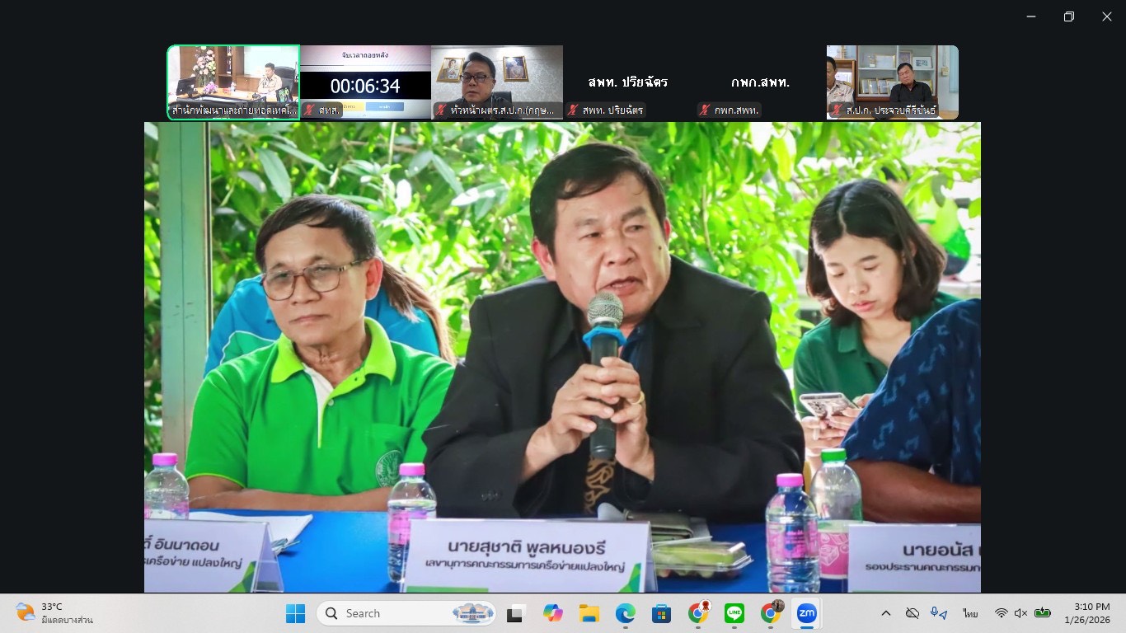Click the camera-off icon in the system tray

[x=913, y=613]
